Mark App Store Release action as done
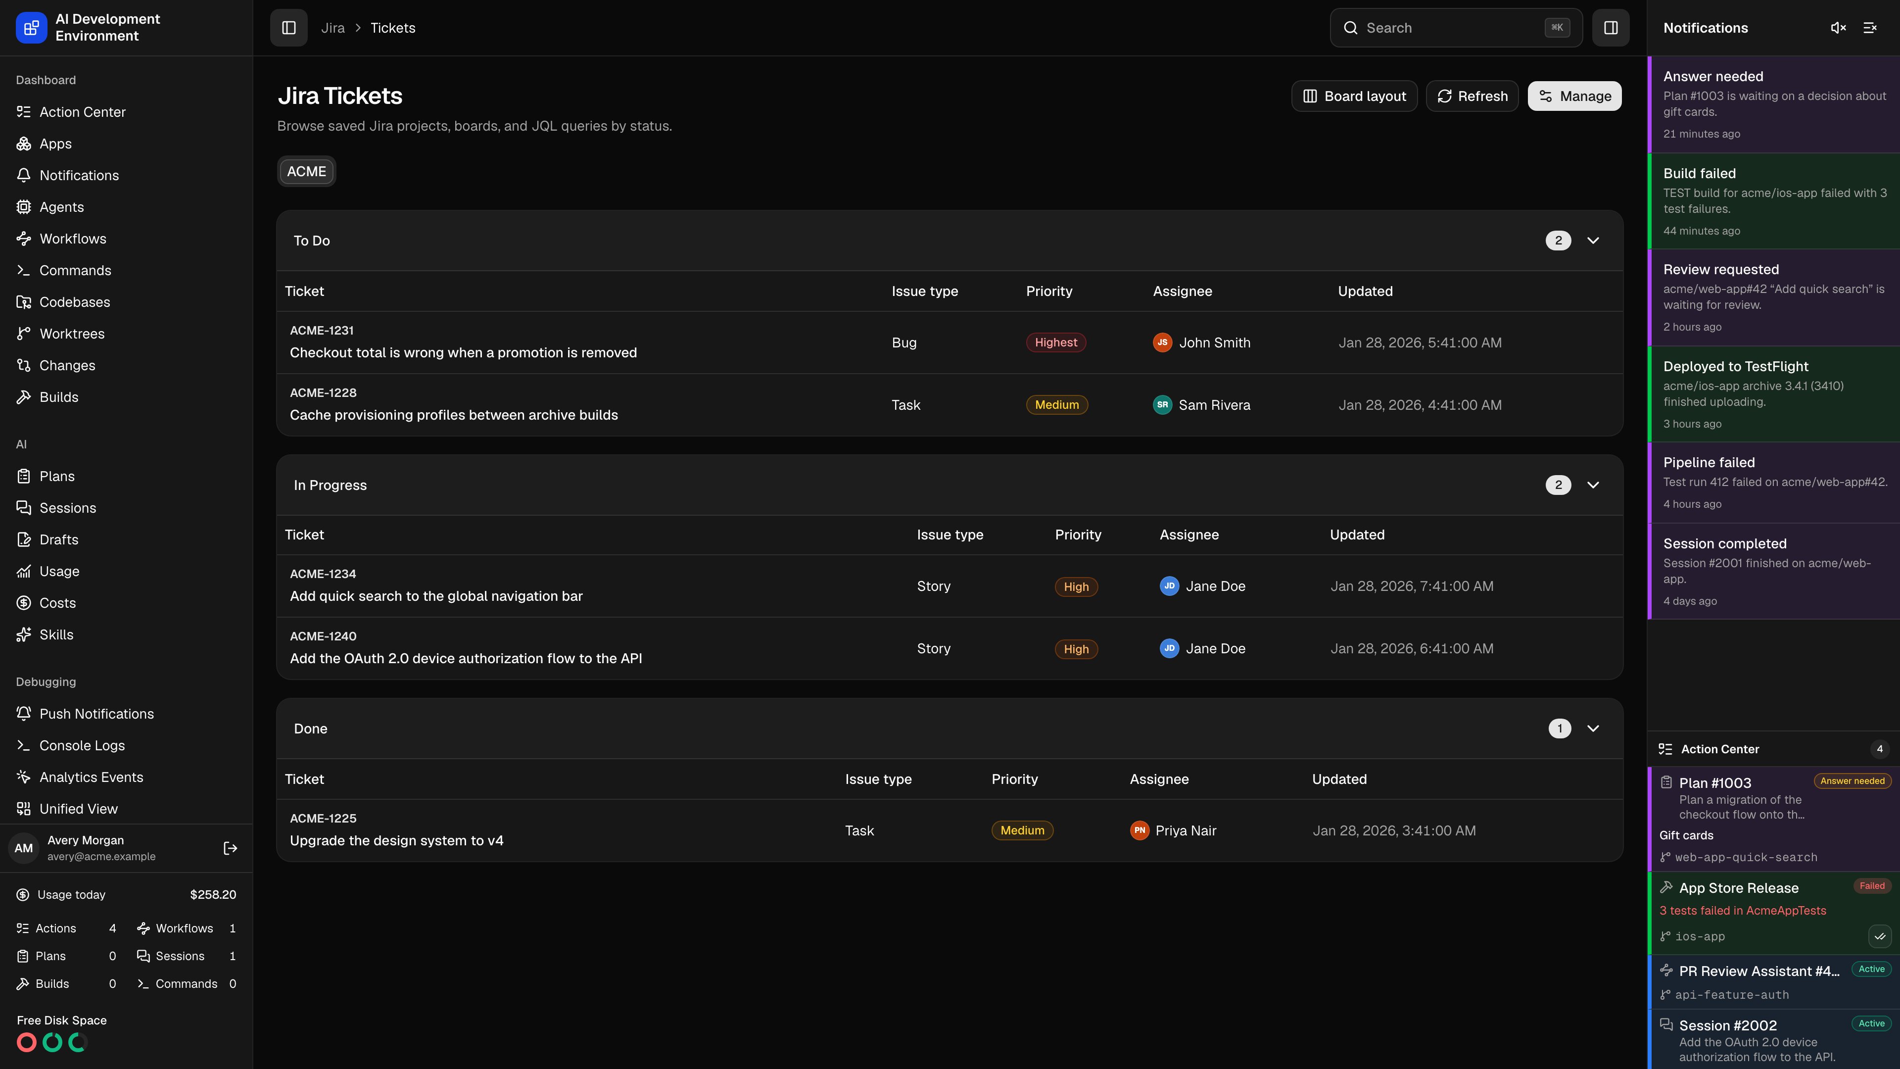 point(1880,936)
